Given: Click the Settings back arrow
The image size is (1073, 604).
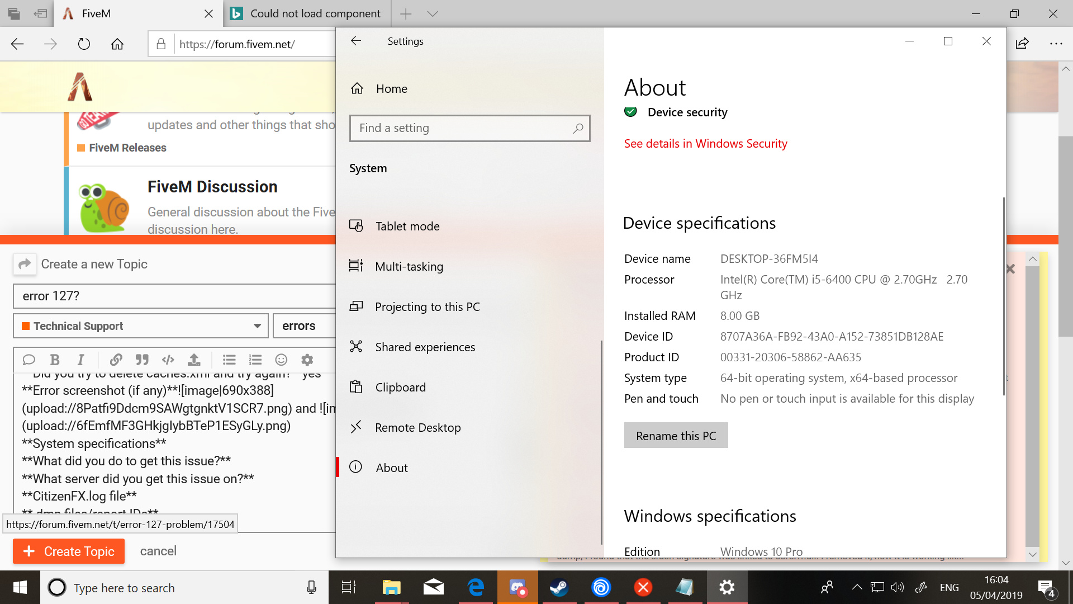Looking at the screenshot, I should tap(356, 41).
